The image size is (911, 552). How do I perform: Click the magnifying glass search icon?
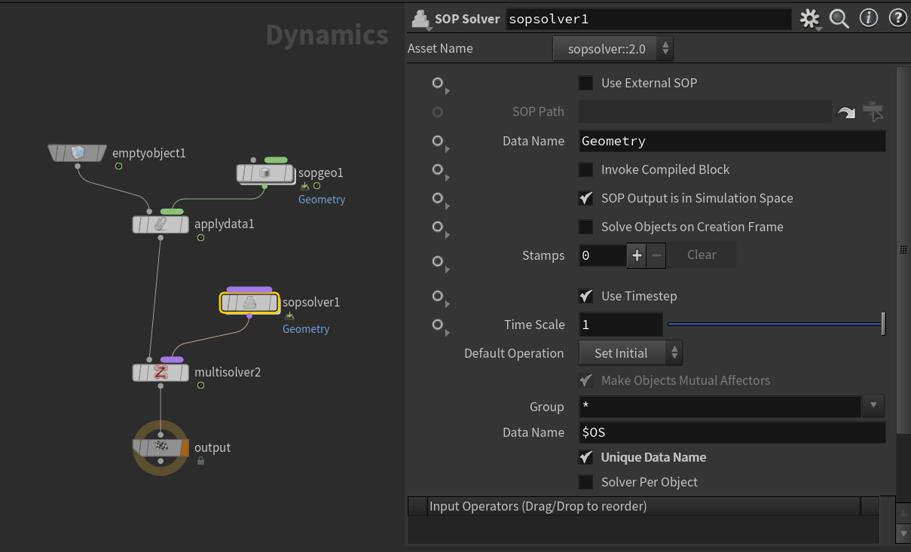[x=839, y=19]
